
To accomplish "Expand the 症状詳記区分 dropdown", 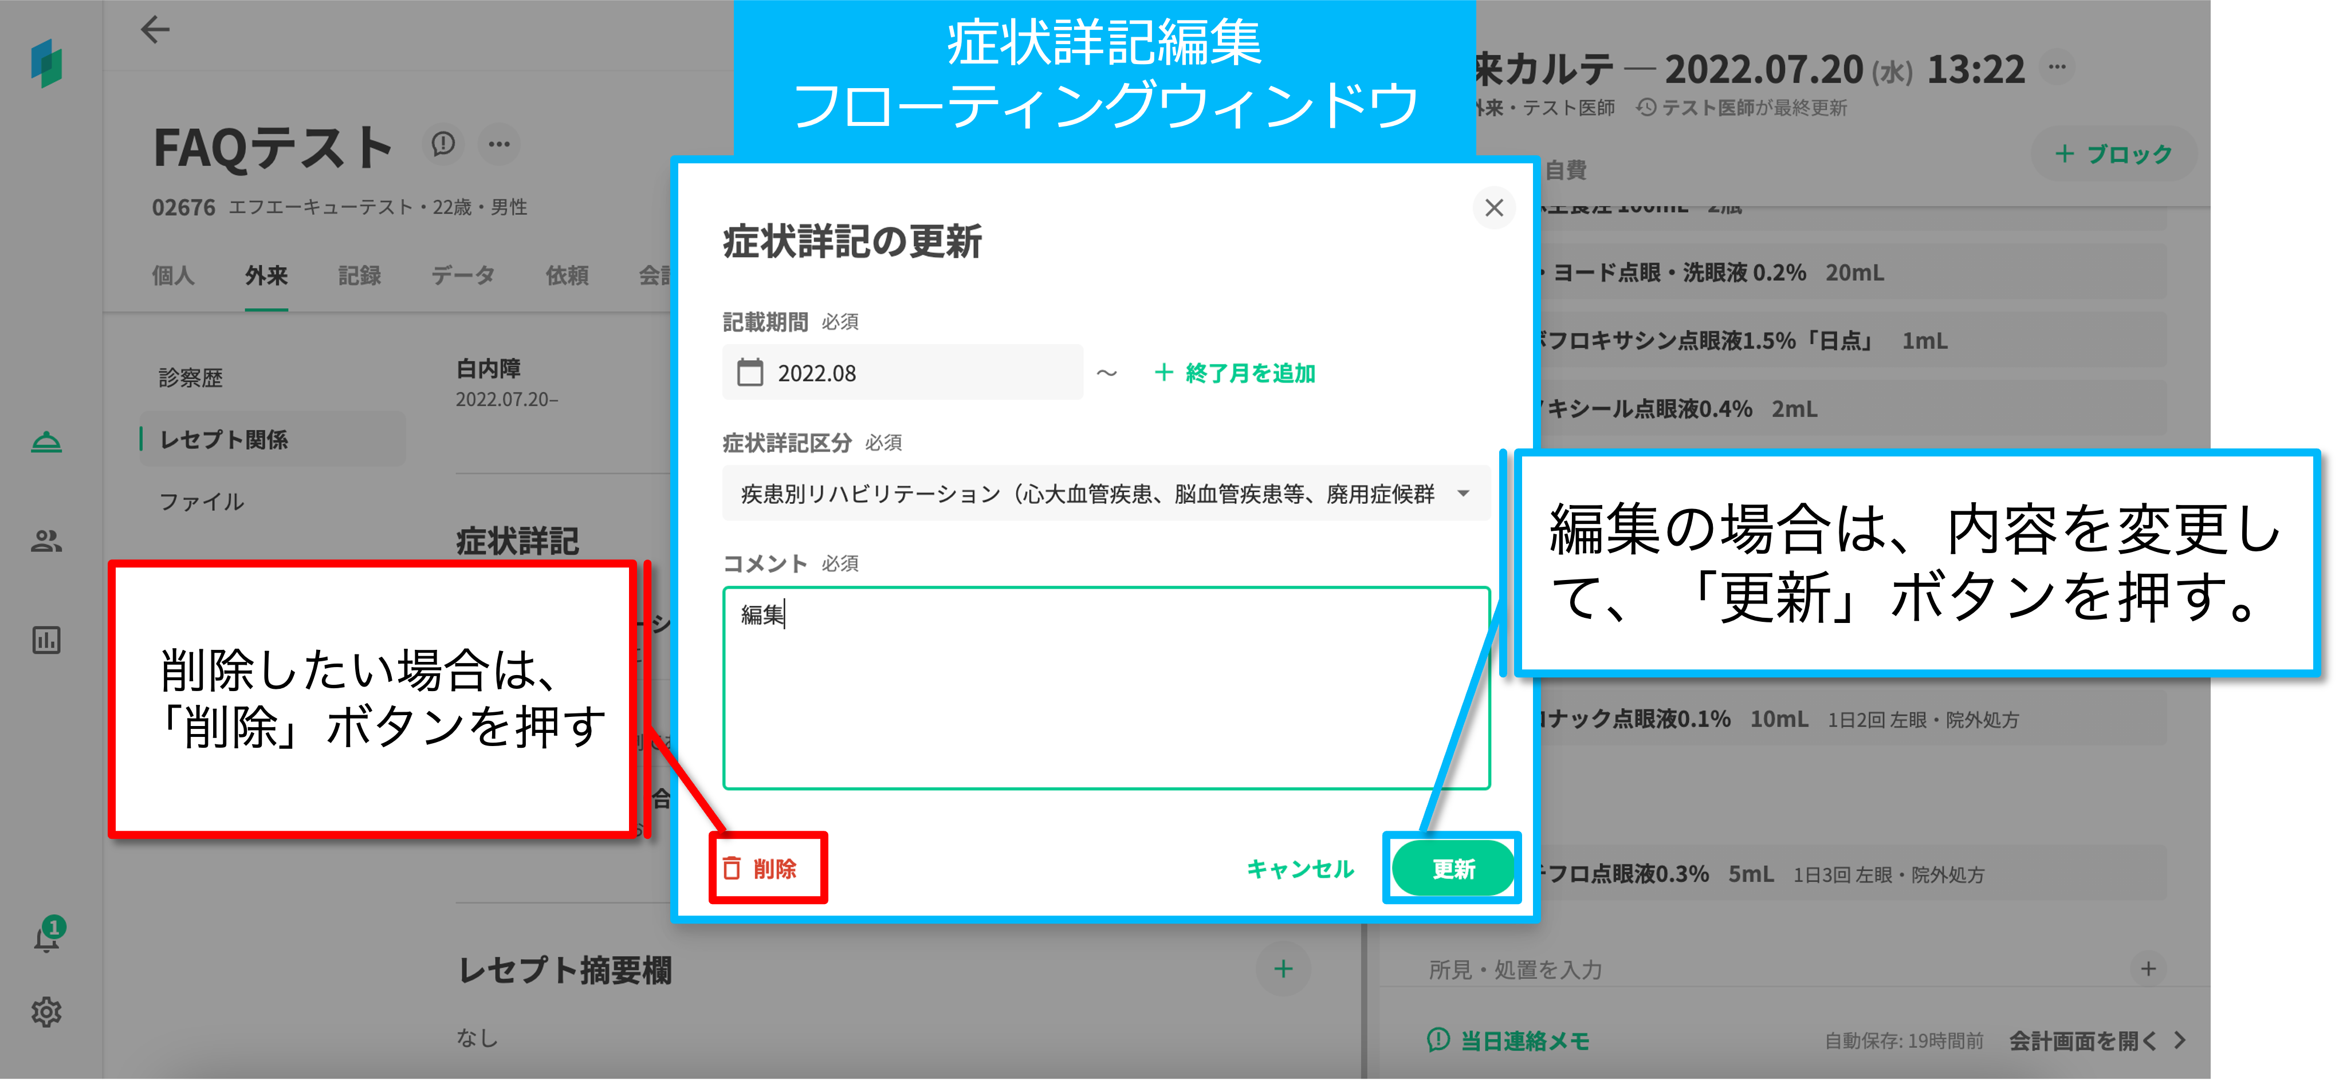I will 1463,493.
